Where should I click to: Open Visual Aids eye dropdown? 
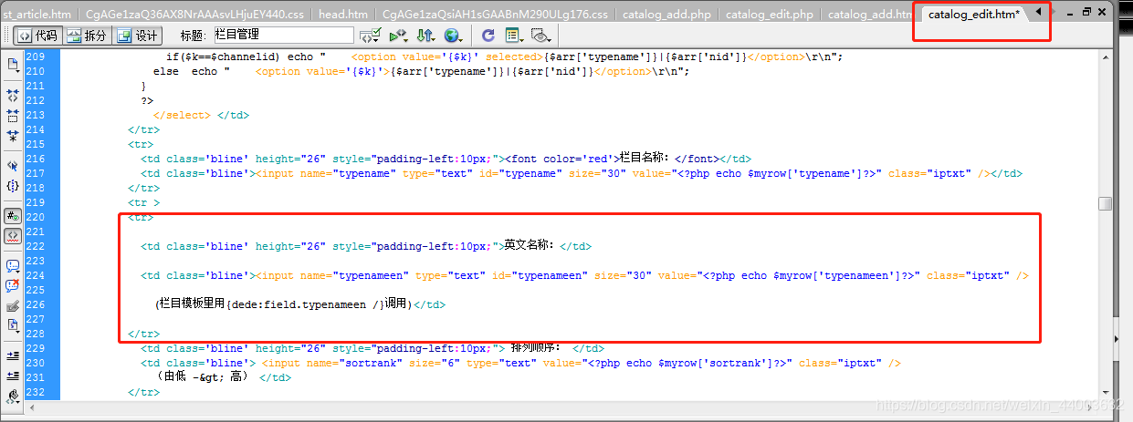(x=541, y=36)
